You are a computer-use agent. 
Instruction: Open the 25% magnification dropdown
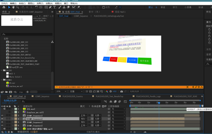click(61, 91)
